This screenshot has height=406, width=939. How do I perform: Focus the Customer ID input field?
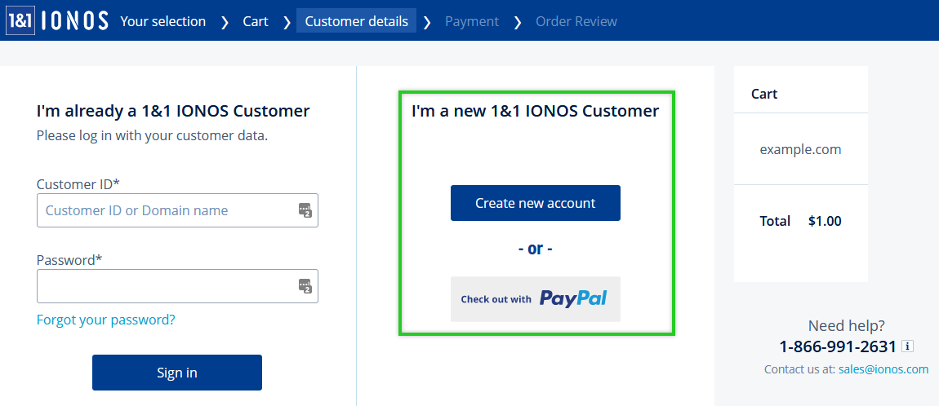(177, 210)
